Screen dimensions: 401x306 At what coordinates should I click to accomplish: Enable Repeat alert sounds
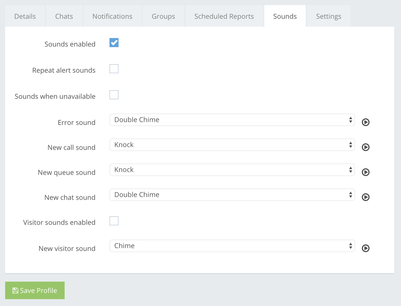pos(114,69)
